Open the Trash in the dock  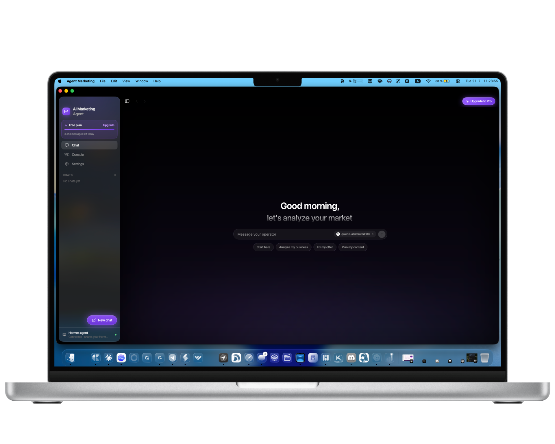pos(485,358)
